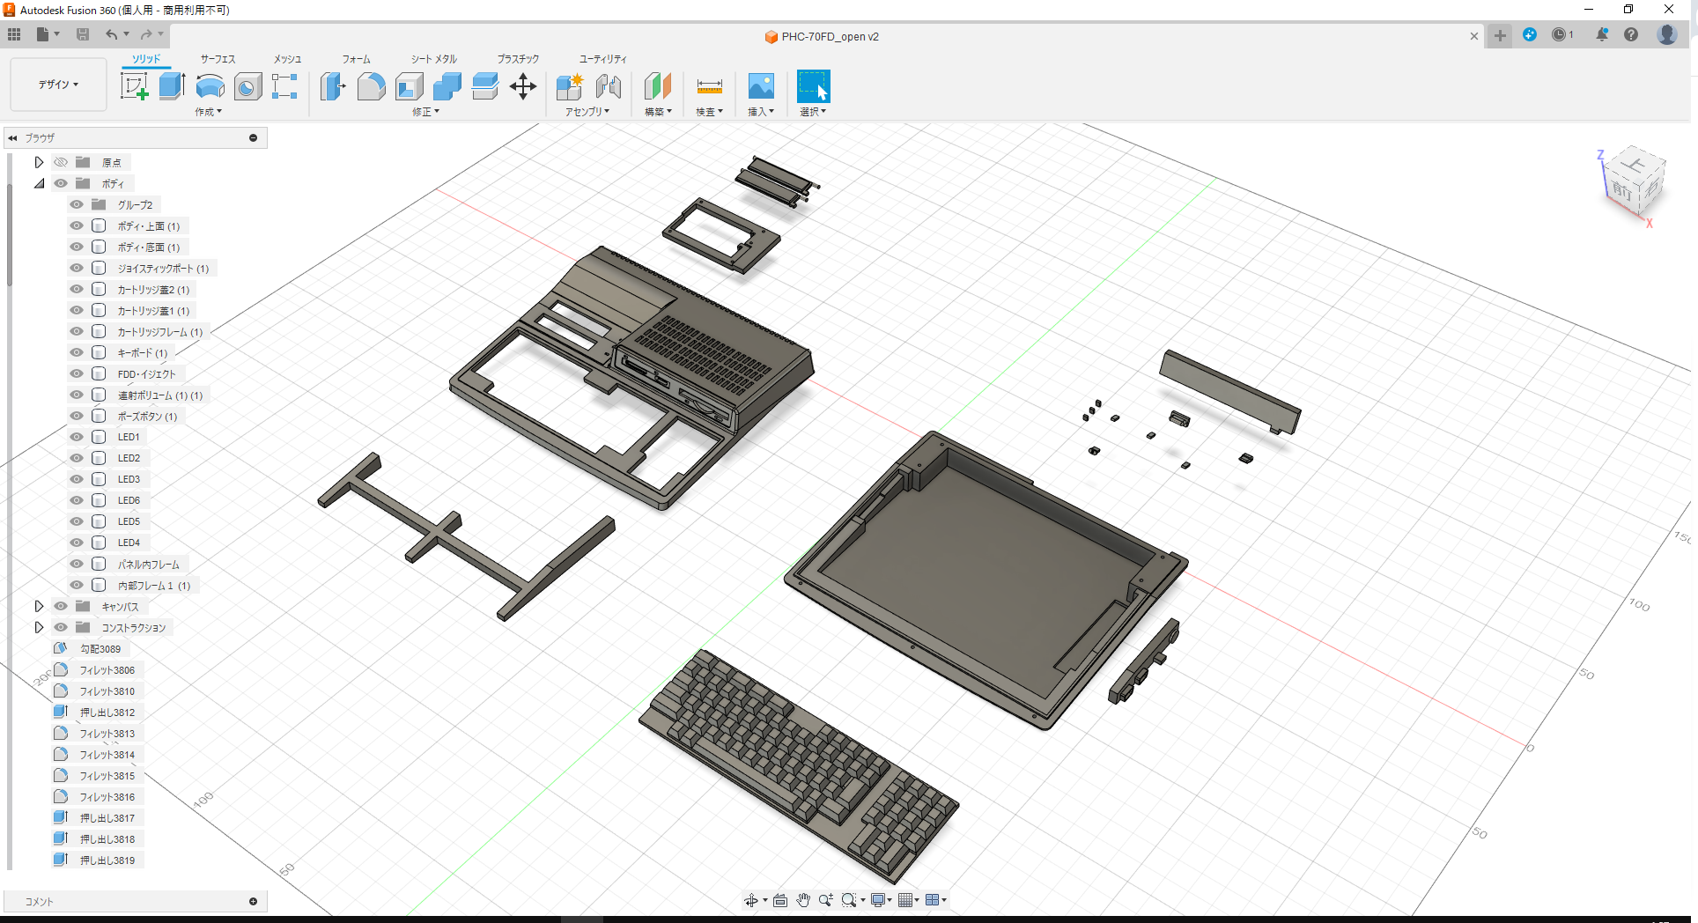Activate the Move/Copy tool
This screenshot has height=923, width=1698.
(x=523, y=85)
